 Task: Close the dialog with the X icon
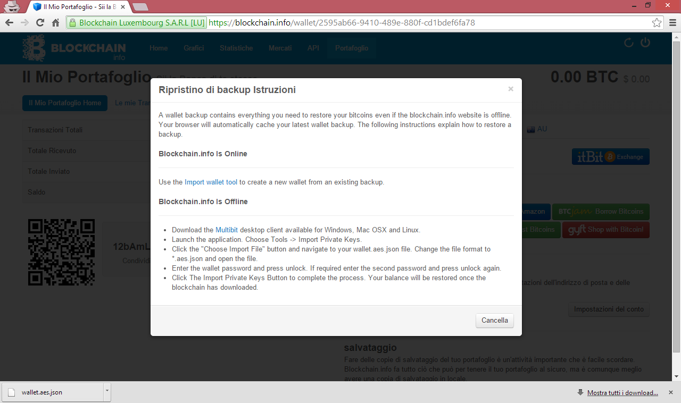point(511,89)
